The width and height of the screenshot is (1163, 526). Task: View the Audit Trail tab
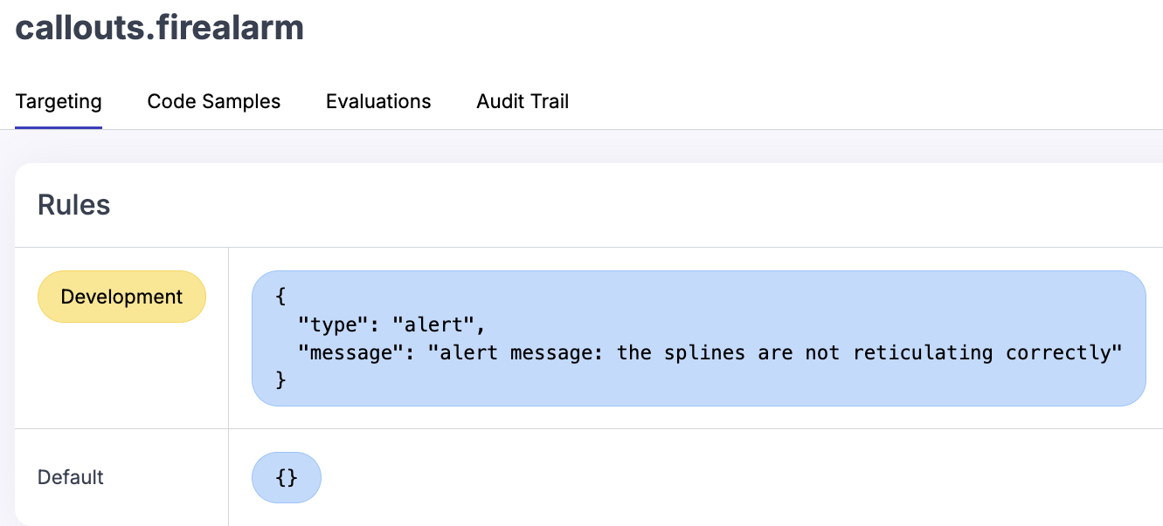[x=522, y=101]
